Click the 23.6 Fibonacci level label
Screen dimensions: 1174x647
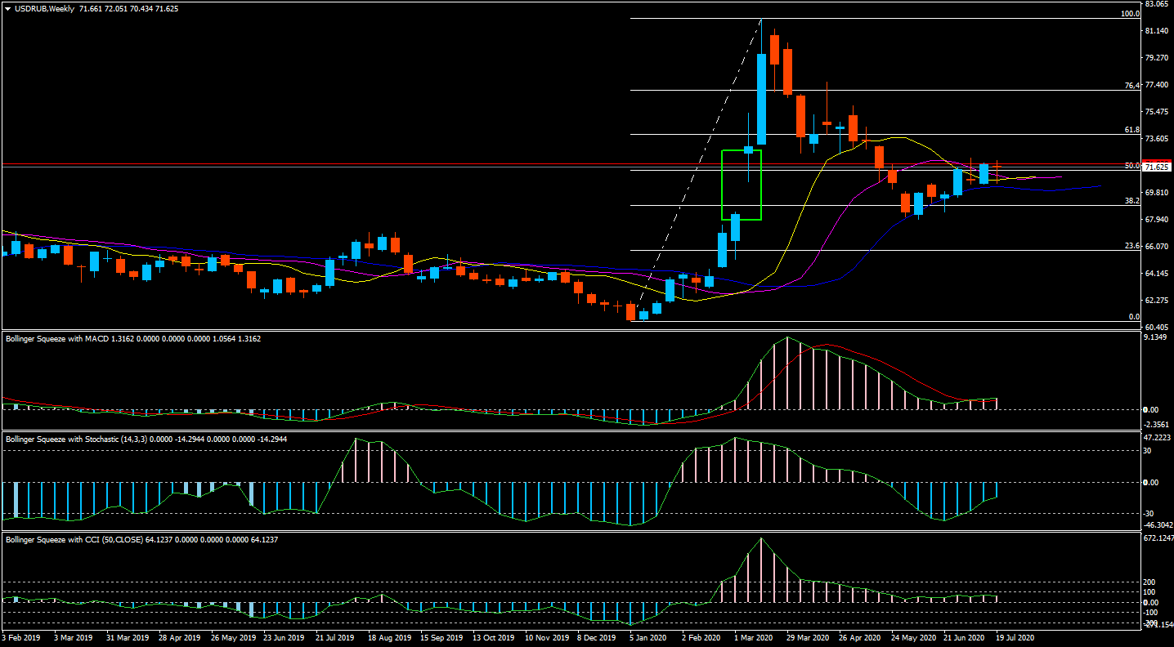click(x=1131, y=245)
